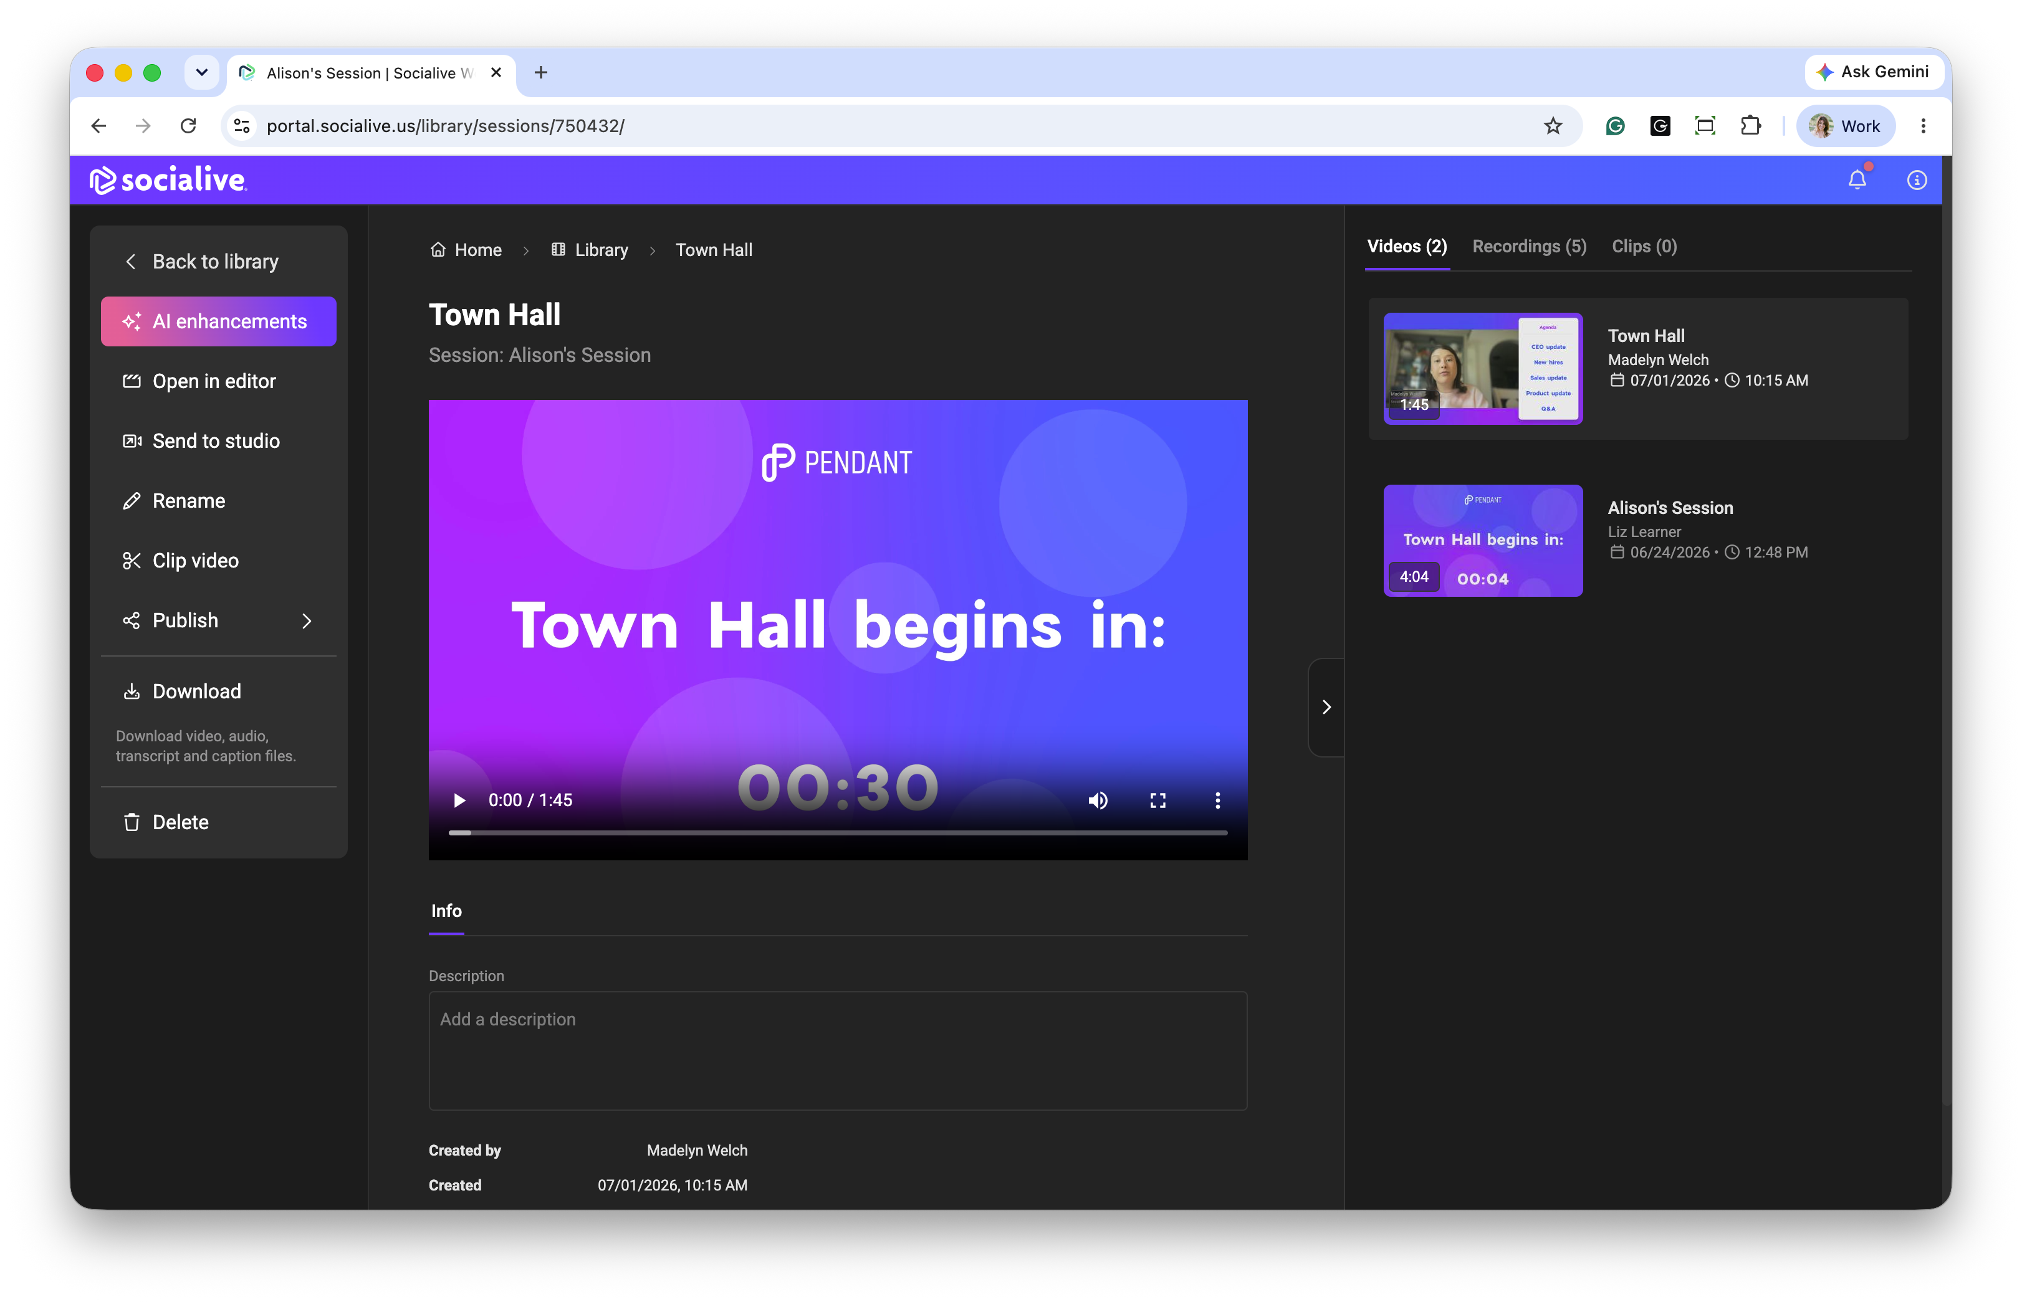Open the Chrome three-dot menu

point(1923,126)
